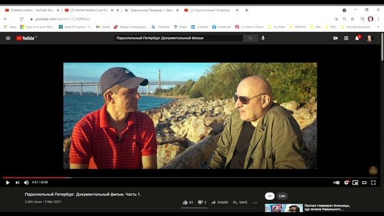Mute the video volume

tap(26, 182)
